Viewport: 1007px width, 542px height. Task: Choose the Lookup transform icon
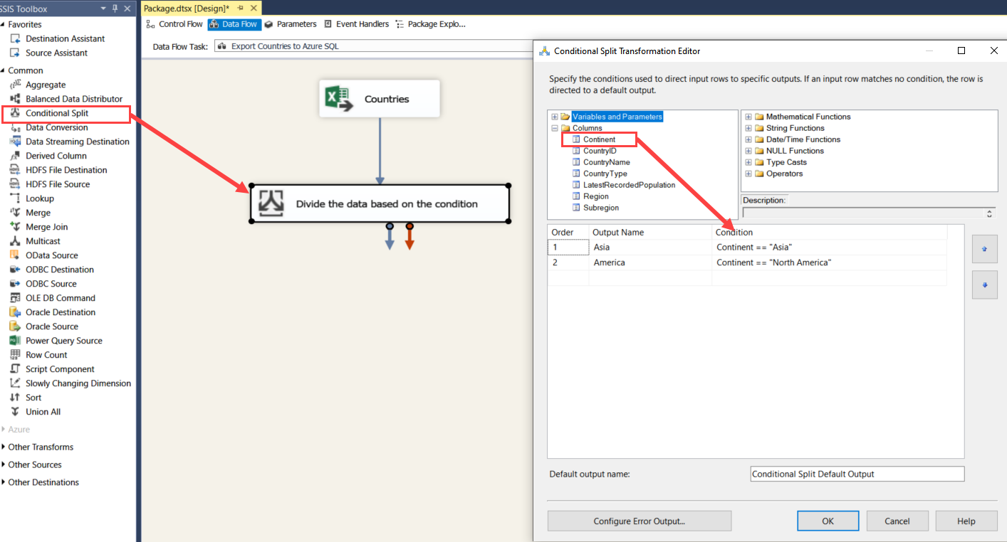click(15, 198)
